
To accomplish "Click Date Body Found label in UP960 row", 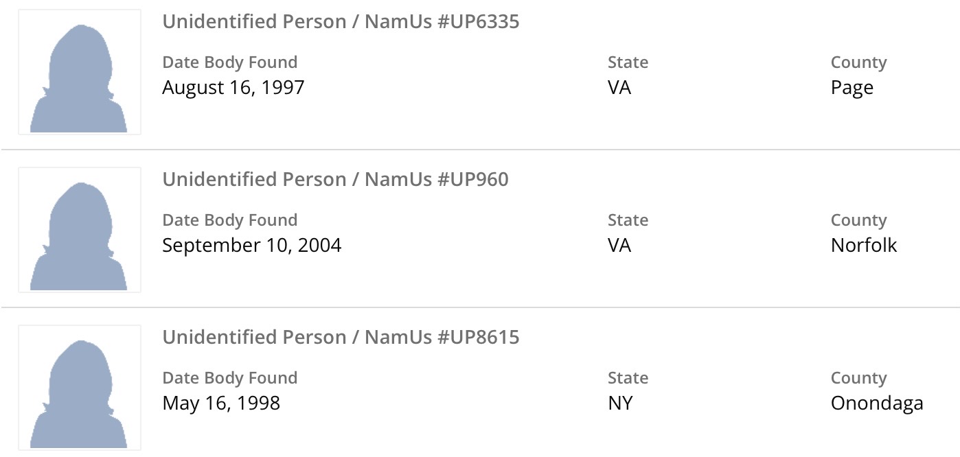I will pos(229,220).
